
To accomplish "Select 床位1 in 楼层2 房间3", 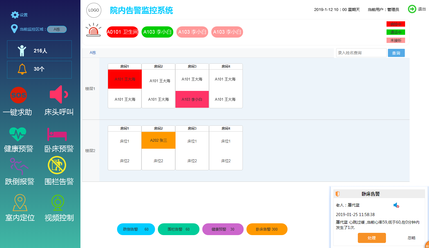I will click(x=192, y=141).
